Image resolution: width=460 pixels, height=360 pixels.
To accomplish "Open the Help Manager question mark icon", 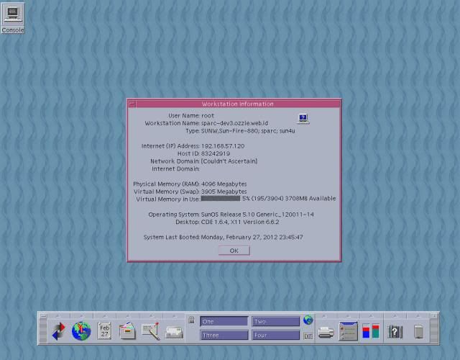I will click(395, 332).
